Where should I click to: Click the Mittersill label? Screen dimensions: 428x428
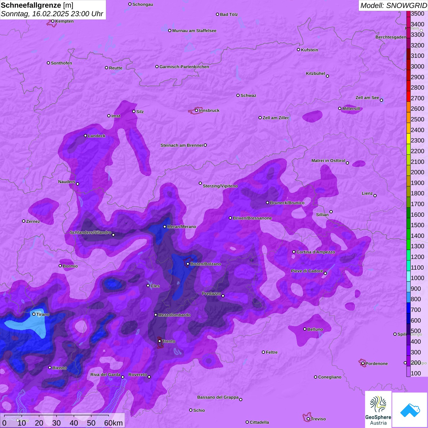(351, 109)
